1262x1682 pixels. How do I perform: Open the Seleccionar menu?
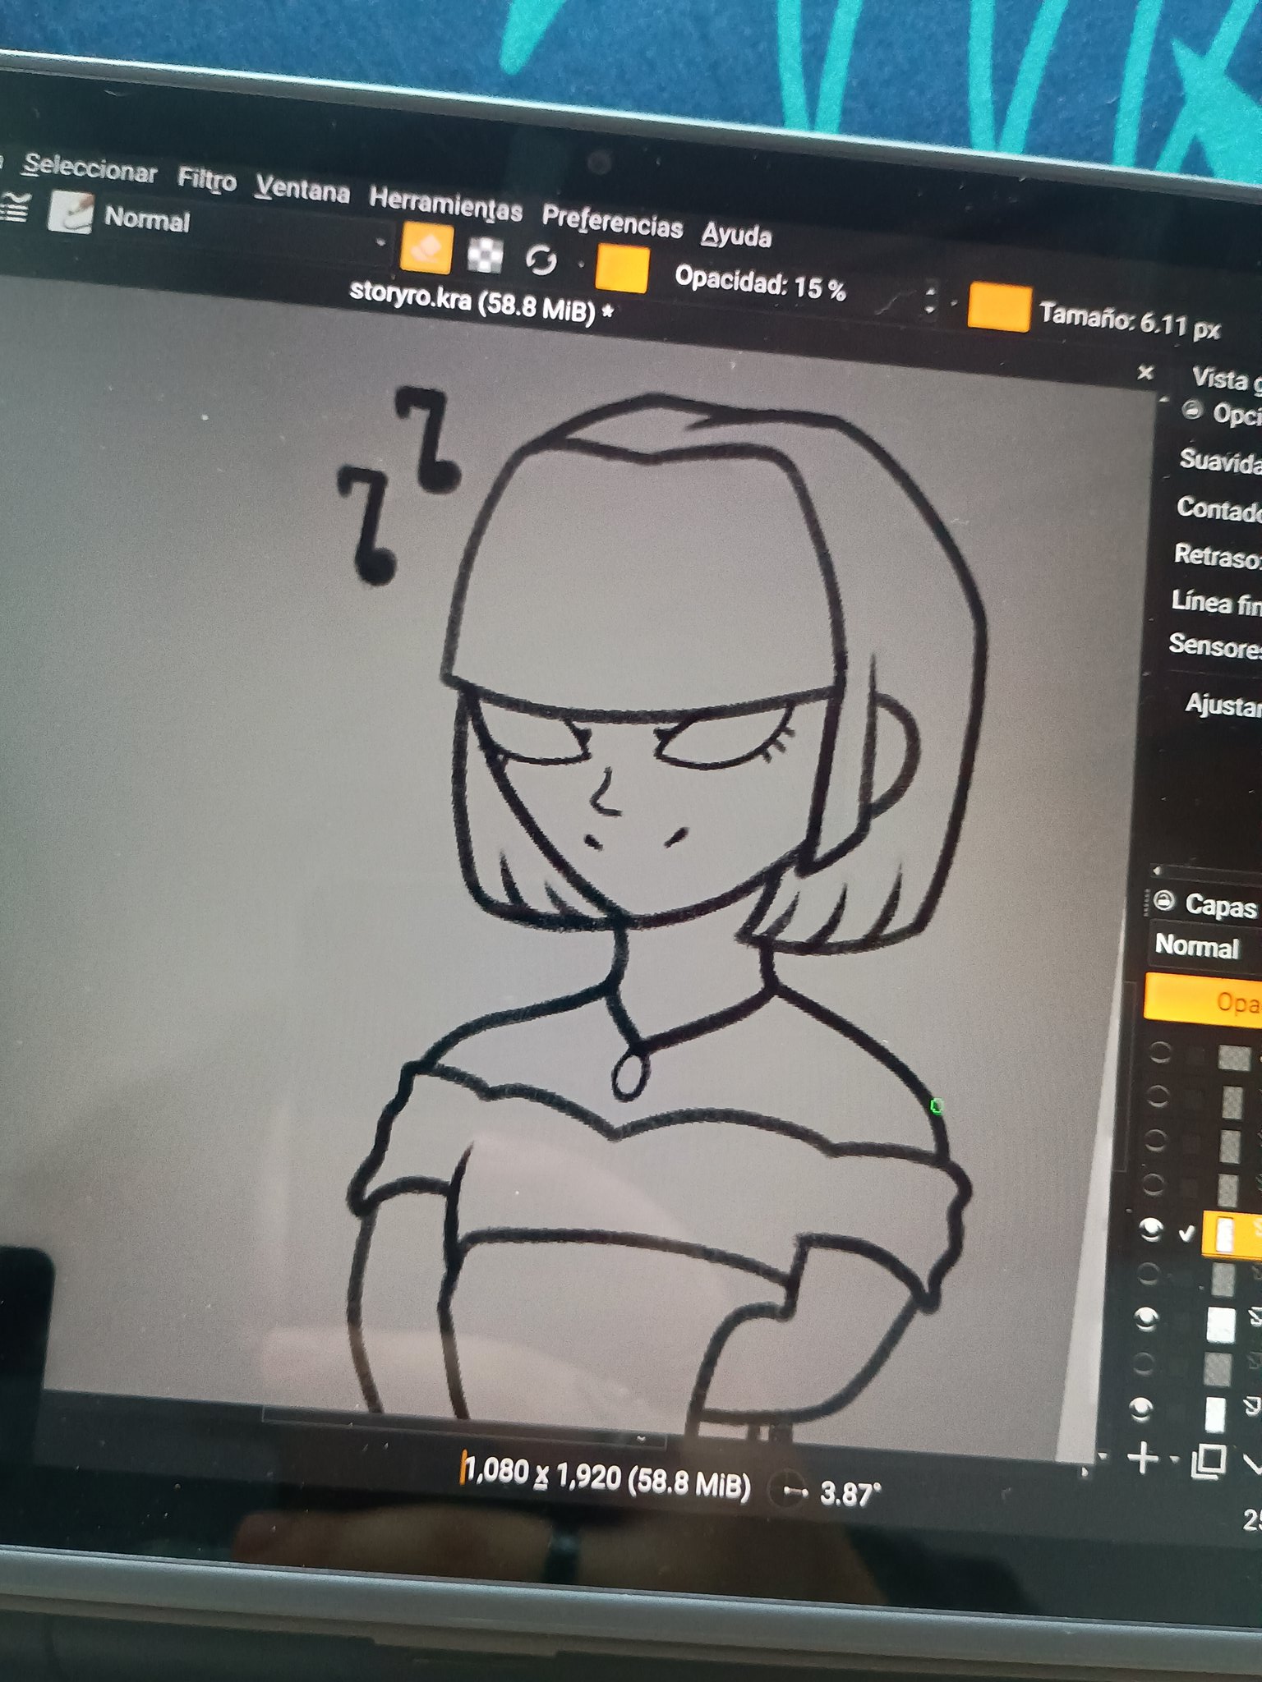[90, 168]
